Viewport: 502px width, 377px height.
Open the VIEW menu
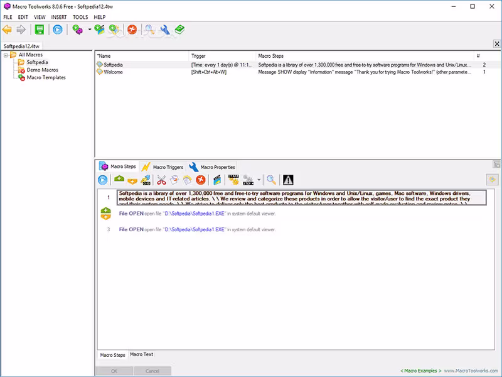pyautogui.click(x=40, y=17)
